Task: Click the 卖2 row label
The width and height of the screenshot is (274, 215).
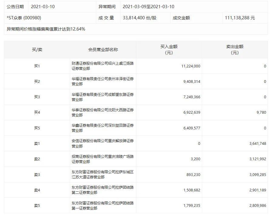Action: tap(37, 159)
